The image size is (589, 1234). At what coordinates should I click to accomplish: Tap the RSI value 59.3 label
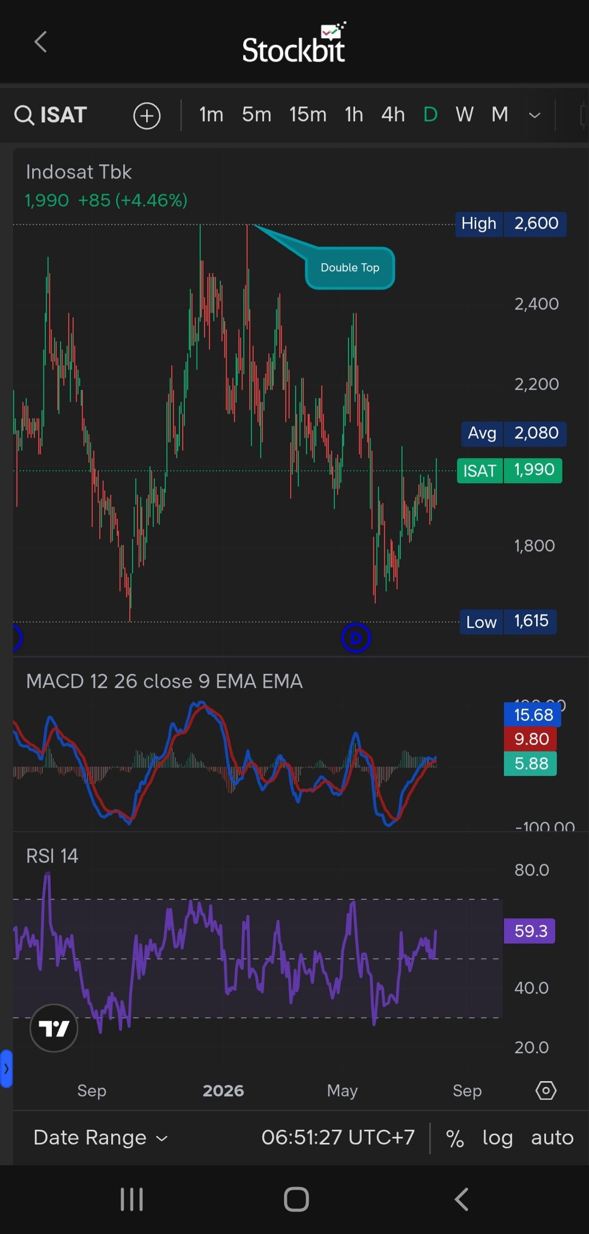pos(530,930)
